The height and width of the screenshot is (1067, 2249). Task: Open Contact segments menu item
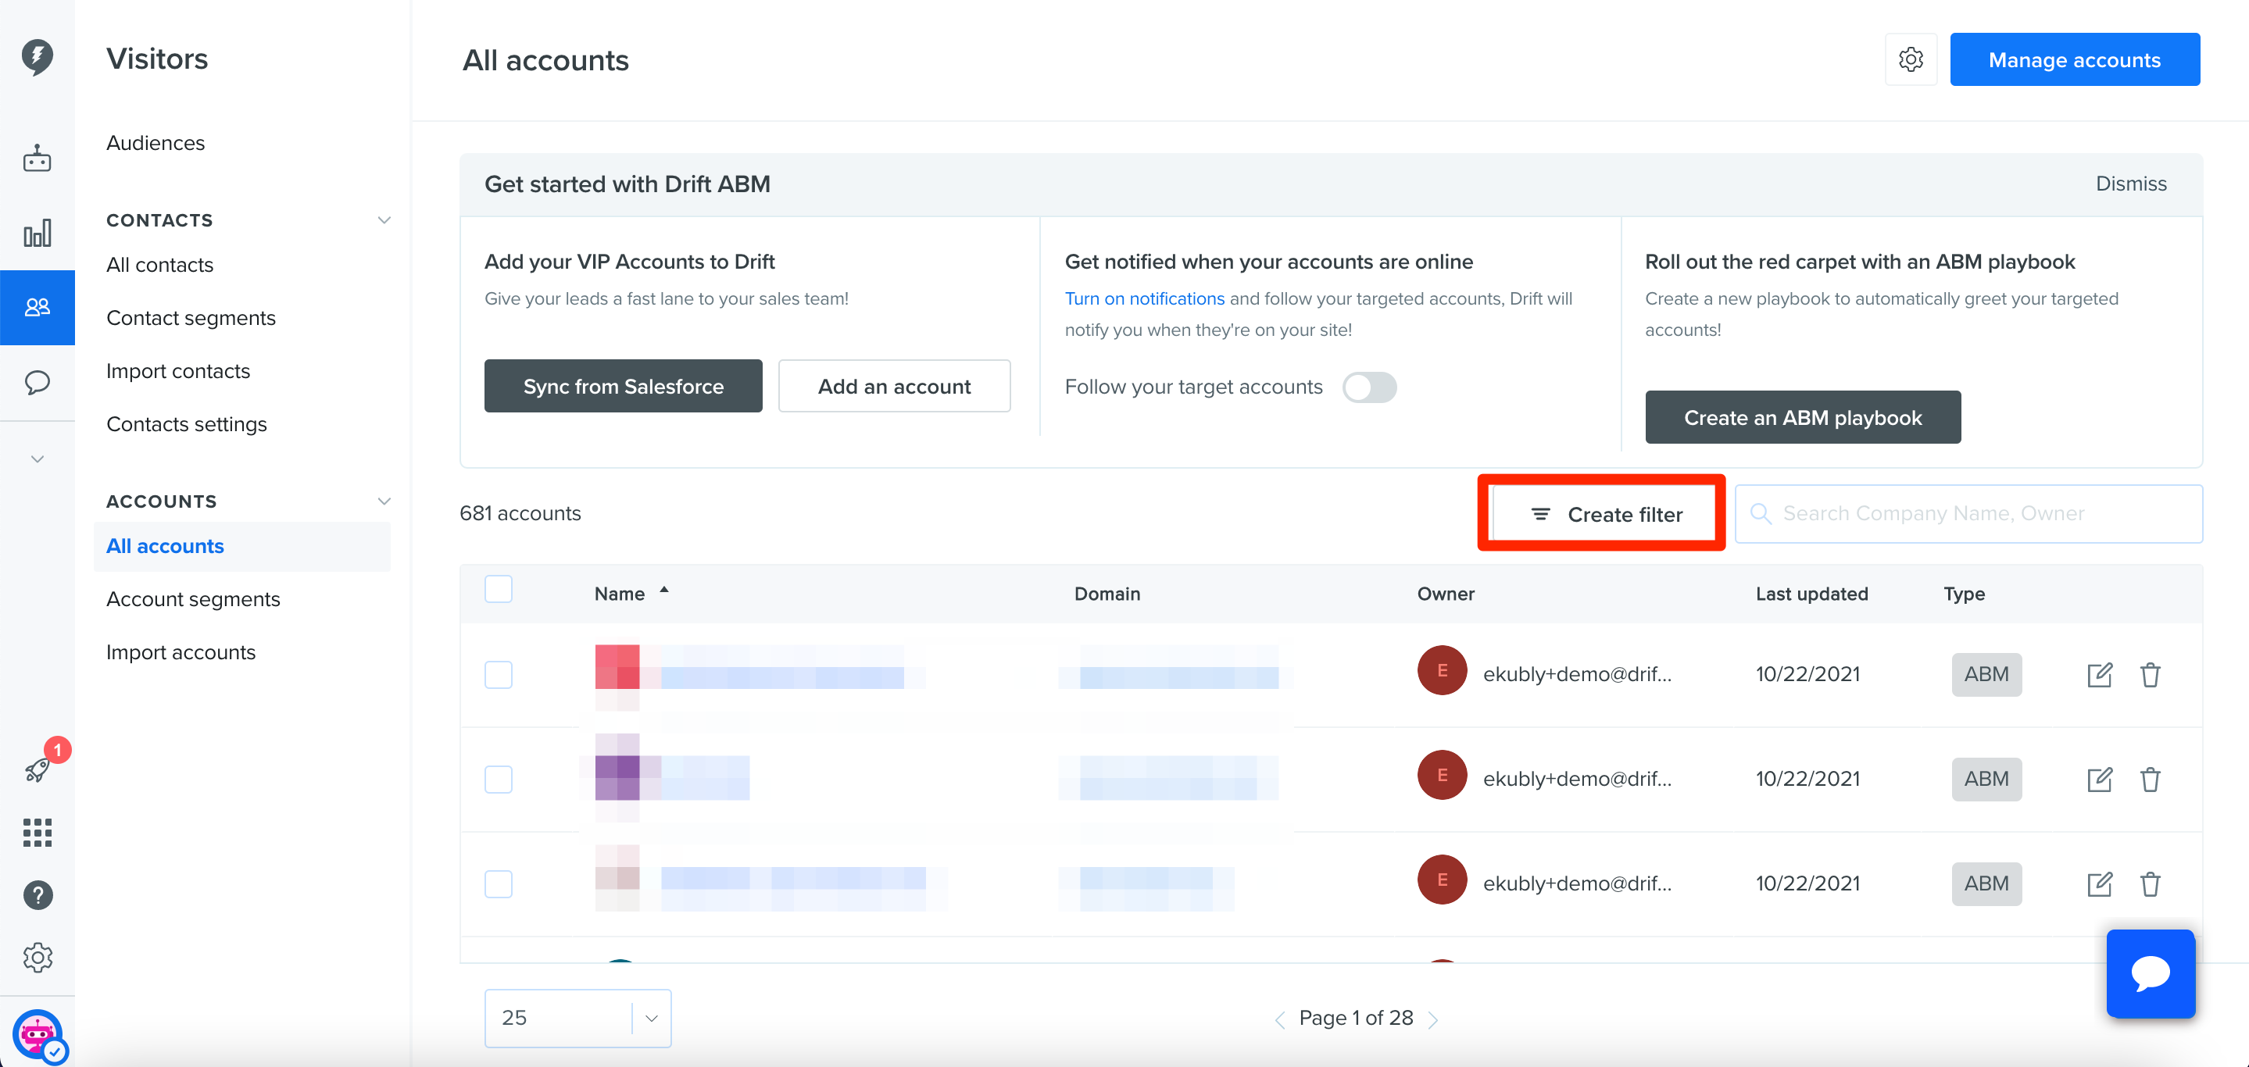(191, 318)
